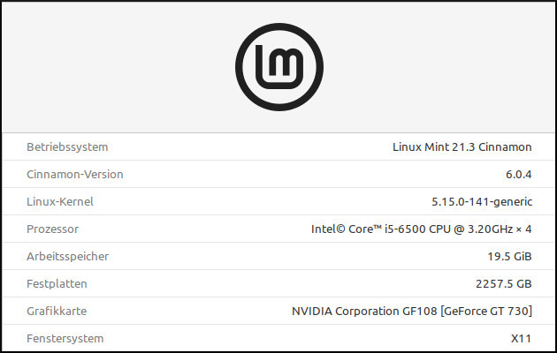The width and height of the screenshot is (557, 353).
Task: Select the Grafikkarte label
Action: (x=57, y=312)
